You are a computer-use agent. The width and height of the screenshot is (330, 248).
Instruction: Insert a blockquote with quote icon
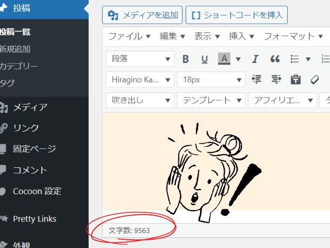point(275,59)
